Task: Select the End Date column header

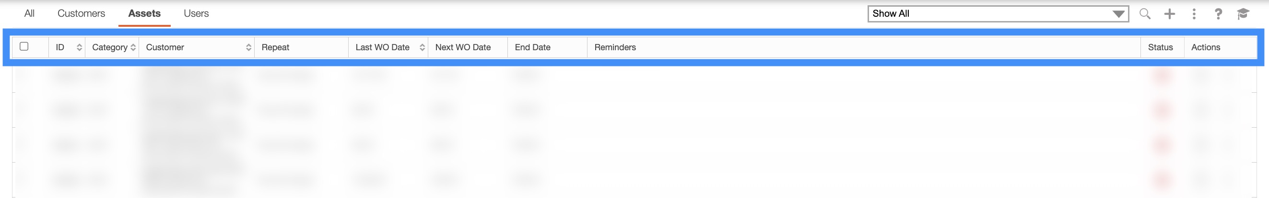Action: point(532,48)
